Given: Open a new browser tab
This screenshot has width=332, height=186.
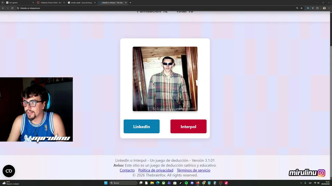Looking at the screenshot, I should (130, 3).
